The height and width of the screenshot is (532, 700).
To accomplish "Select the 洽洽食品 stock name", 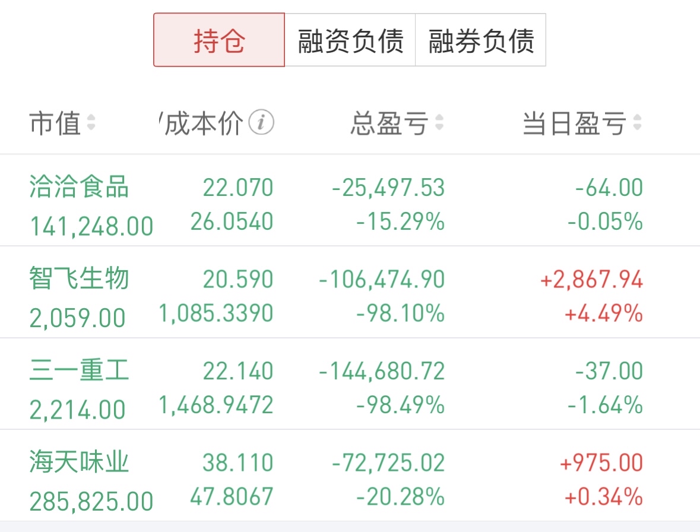I will click(x=79, y=186).
